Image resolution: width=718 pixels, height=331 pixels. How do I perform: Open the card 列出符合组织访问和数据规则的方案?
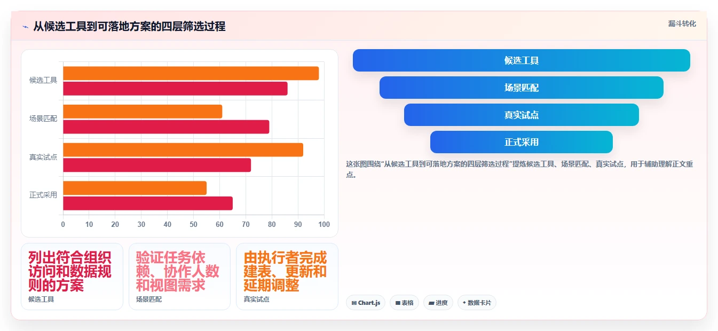point(72,277)
